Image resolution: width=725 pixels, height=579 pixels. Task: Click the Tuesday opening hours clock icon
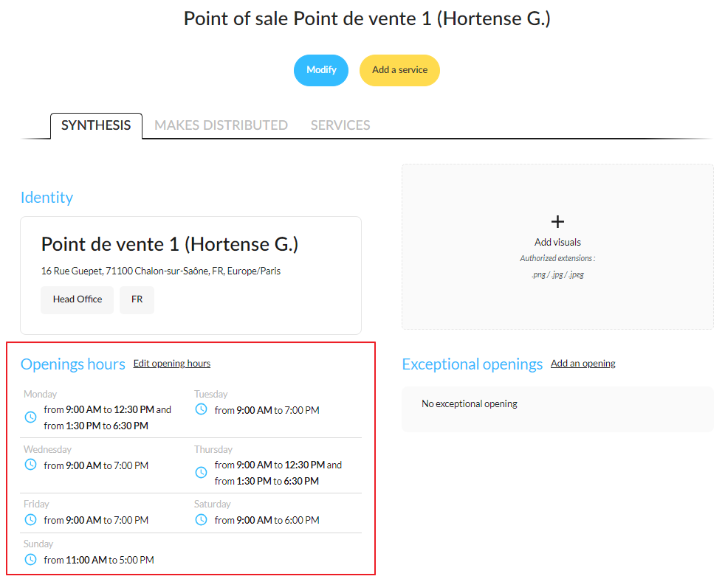pyautogui.click(x=201, y=409)
